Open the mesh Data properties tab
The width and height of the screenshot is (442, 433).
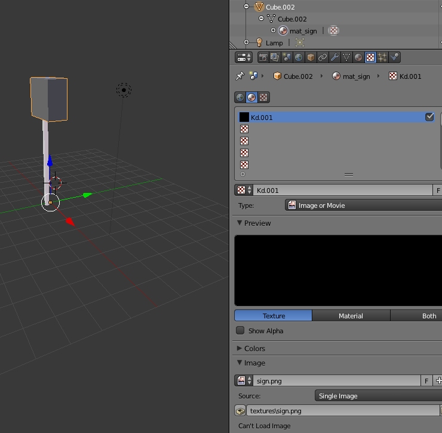tap(346, 58)
